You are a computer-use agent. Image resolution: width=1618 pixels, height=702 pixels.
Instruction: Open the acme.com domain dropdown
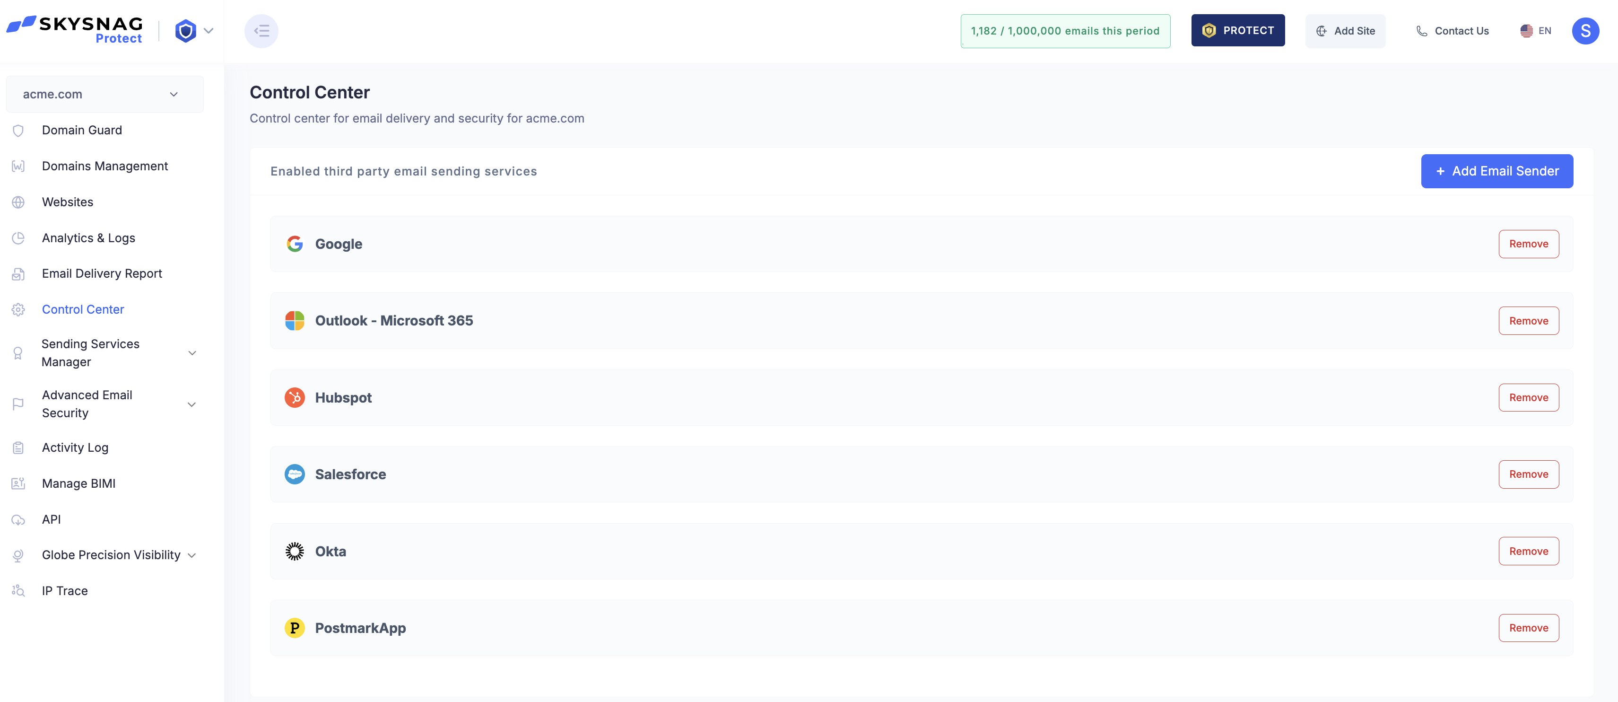[104, 94]
